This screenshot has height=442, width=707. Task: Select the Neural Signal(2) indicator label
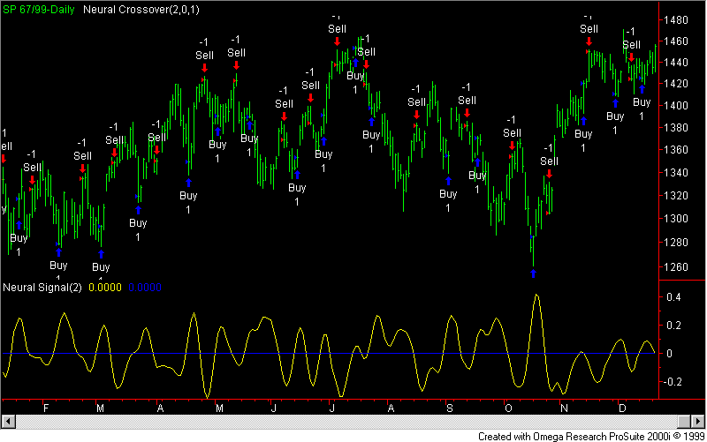pyautogui.click(x=42, y=288)
